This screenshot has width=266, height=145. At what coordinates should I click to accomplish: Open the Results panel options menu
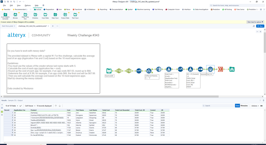click(x=260, y=101)
